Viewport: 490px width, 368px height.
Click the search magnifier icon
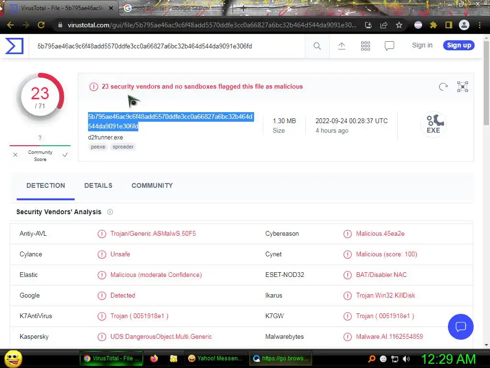click(317, 46)
